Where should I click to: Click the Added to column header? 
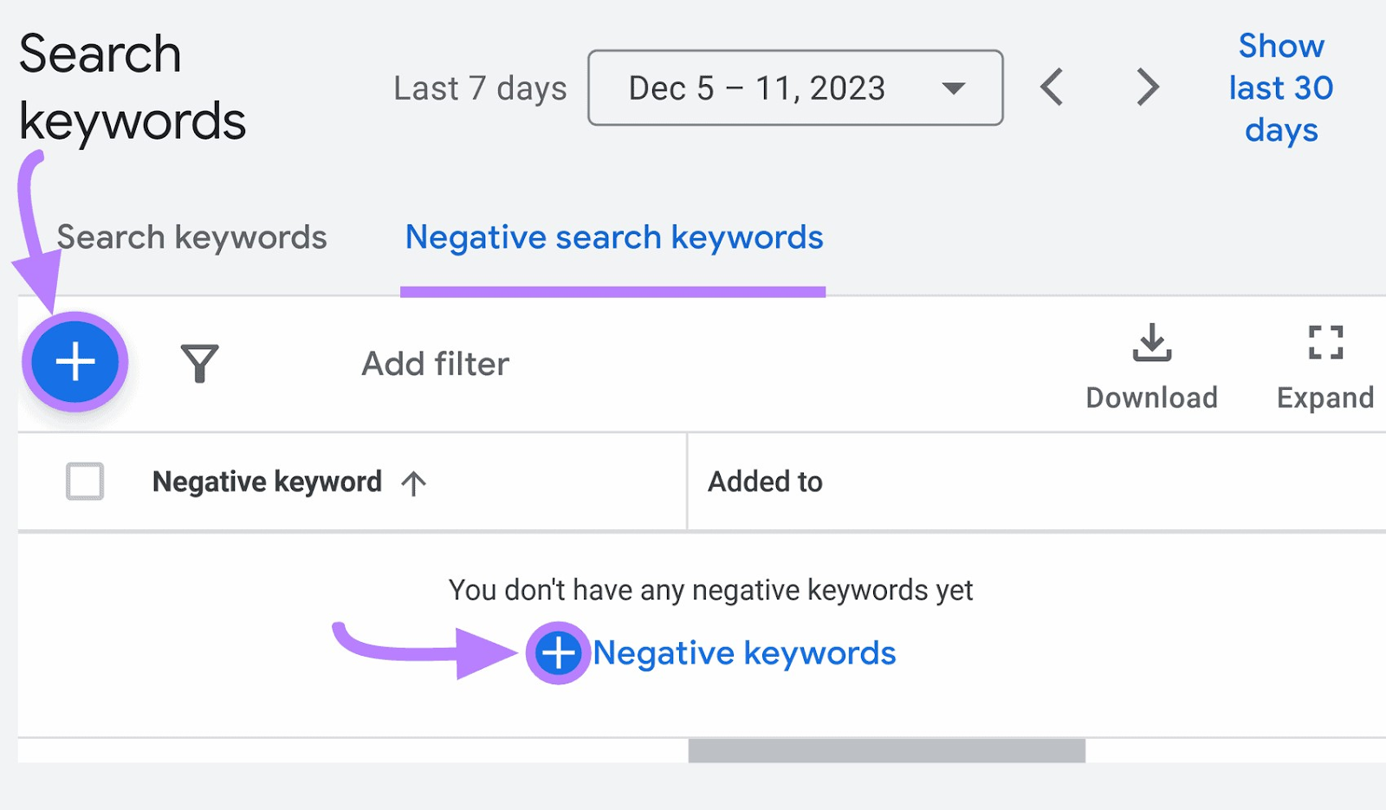point(765,482)
